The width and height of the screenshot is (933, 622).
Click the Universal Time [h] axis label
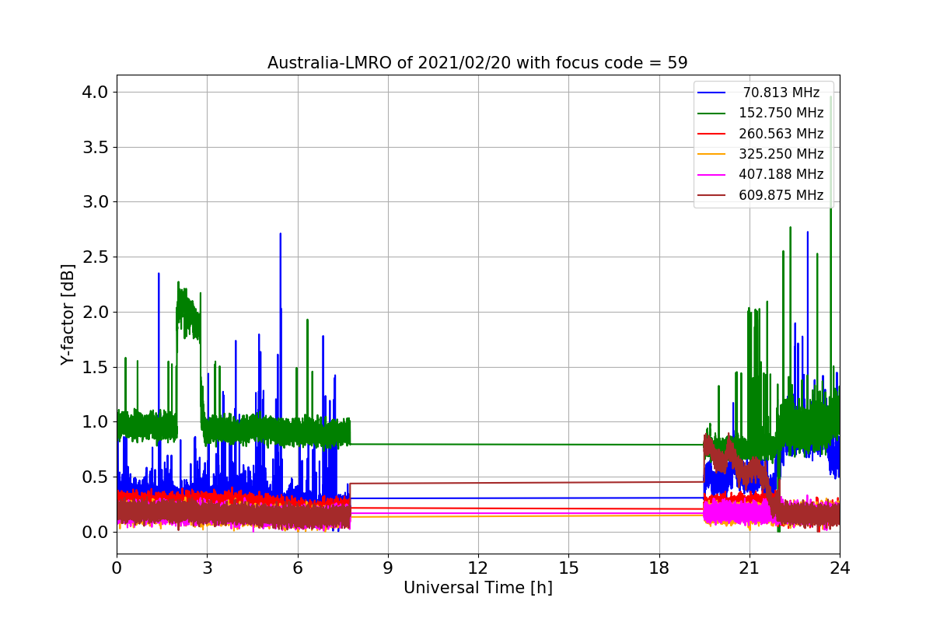pos(477,589)
